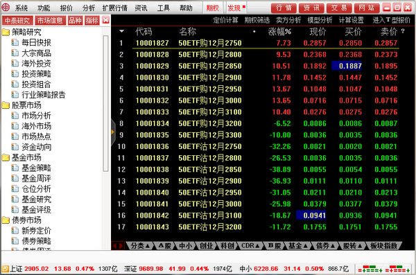The height and width of the screenshot is (275, 416).
Task: Click the red left-right arrows at tab bar
Action: pos(118,246)
